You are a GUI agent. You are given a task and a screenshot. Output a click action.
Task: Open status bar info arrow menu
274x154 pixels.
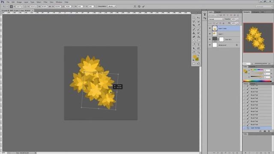click(36, 153)
